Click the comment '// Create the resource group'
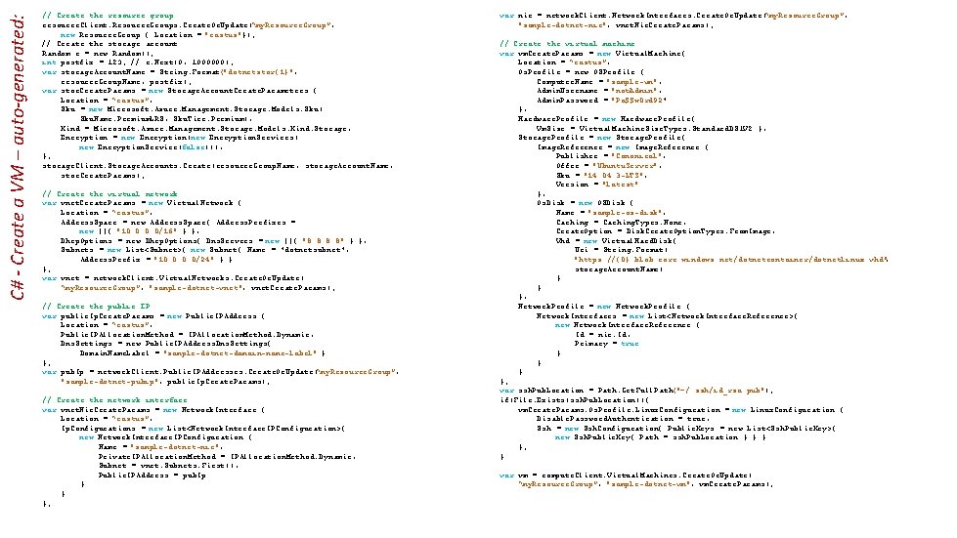Image resolution: width=957 pixels, height=538 pixels. [x=108, y=16]
